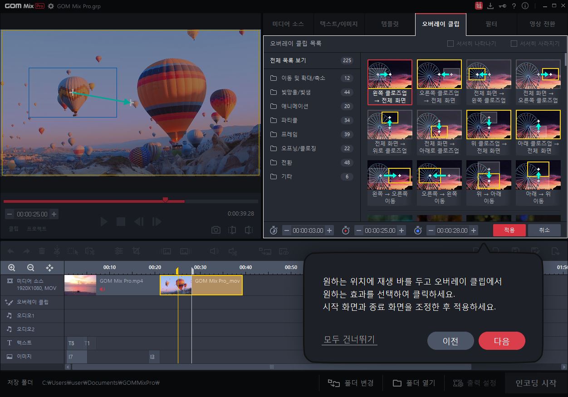This screenshot has height=397, width=568.
Task: Click the end time icon beside 00:00:28.00
Action: (x=418, y=230)
